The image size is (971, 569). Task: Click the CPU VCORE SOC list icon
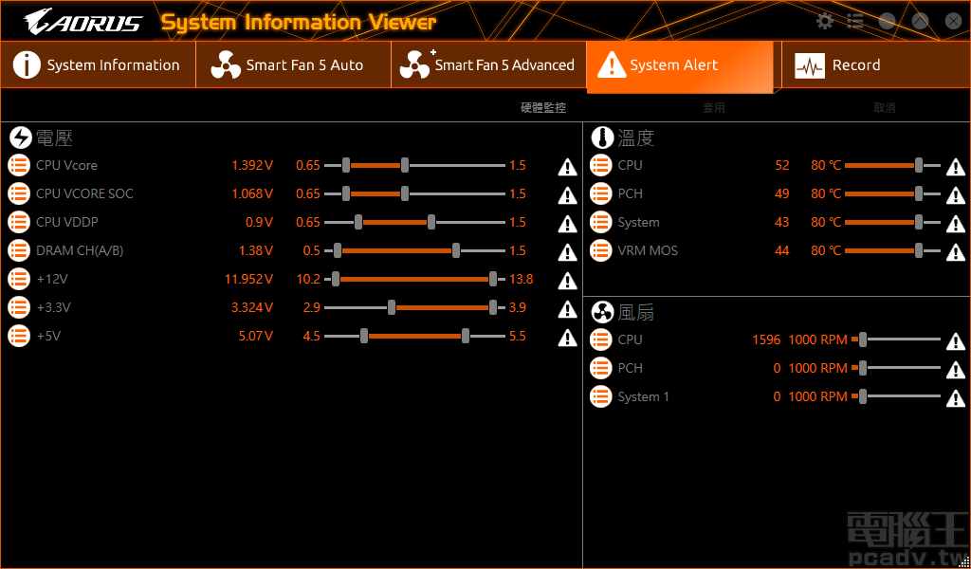[19, 193]
